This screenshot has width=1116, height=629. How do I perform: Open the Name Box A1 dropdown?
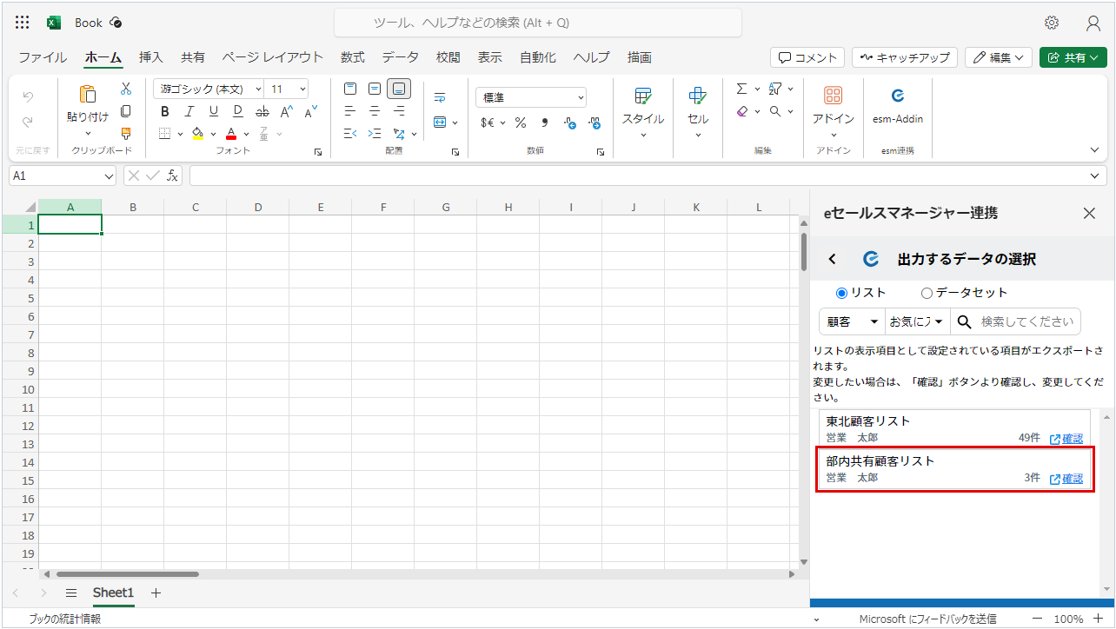point(109,175)
